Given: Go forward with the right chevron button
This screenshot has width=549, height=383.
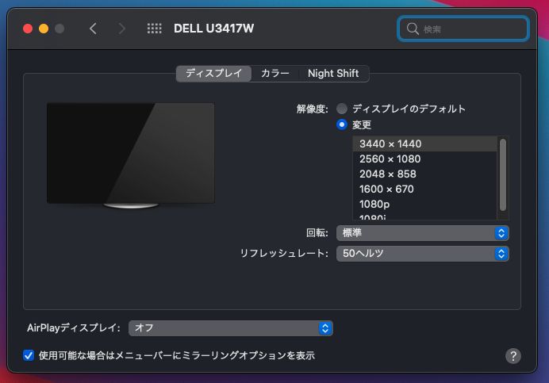Looking at the screenshot, I should coord(121,29).
